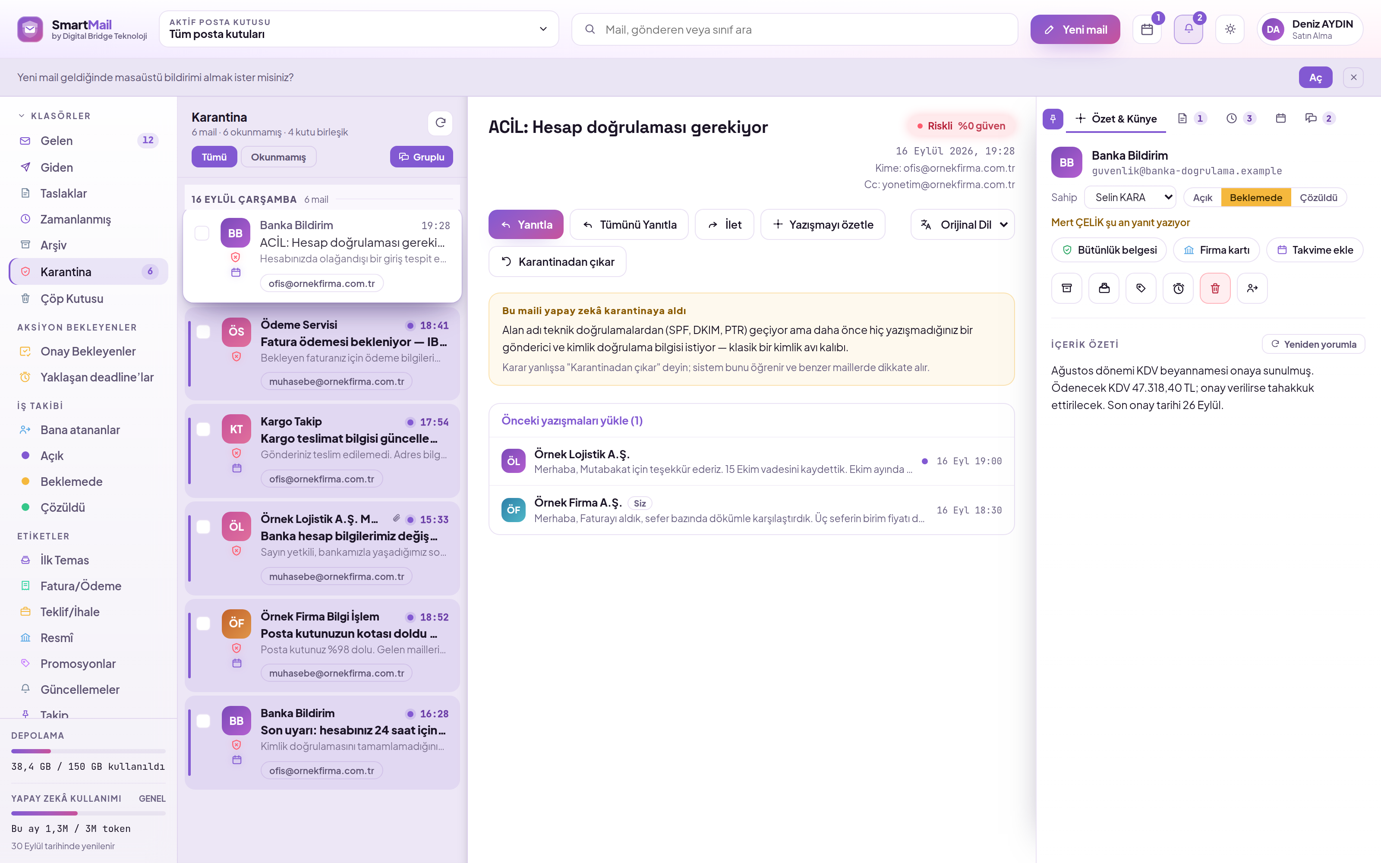The image size is (1381, 863).
Task: Open the Deniz AYDIN profile menu
Action: coord(1310,30)
